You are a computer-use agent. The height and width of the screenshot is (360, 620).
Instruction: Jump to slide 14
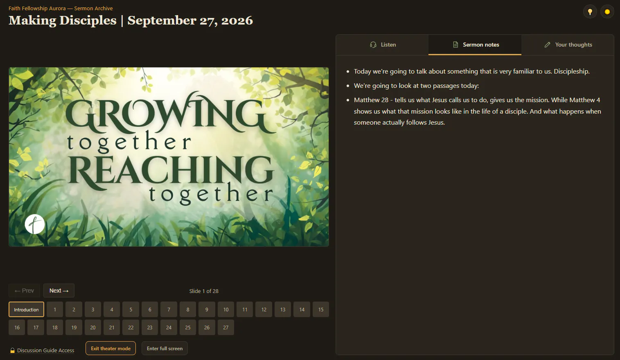(302, 309)
